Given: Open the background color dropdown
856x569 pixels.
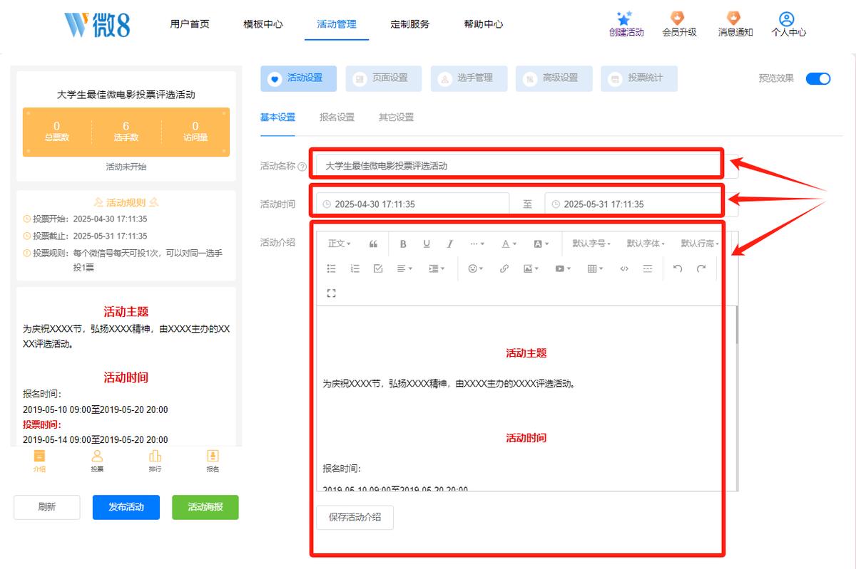Looking at the screenshot, I should (x=541, y=244).
